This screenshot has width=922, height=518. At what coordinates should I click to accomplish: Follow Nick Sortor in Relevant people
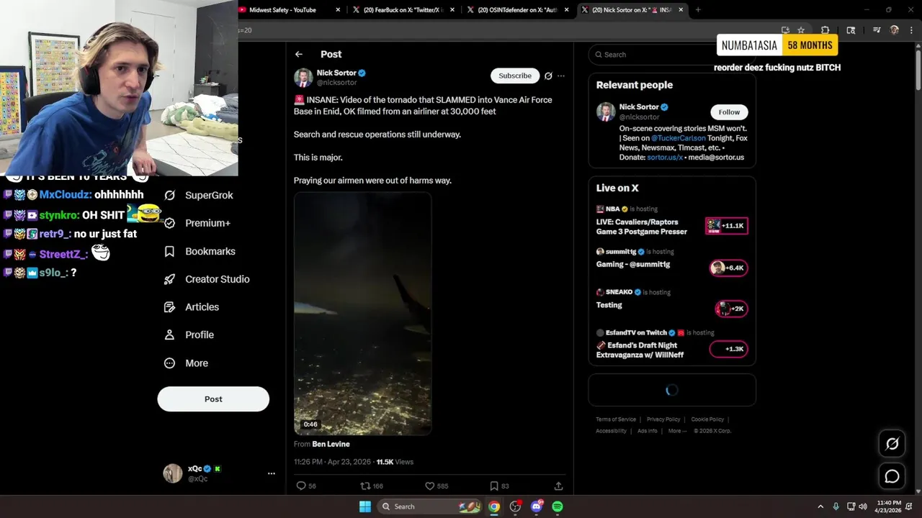click(729, 112)
